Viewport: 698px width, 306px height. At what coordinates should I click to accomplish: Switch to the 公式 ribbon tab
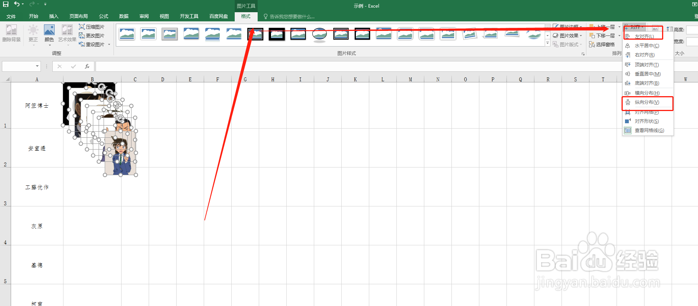coord(104,16)
